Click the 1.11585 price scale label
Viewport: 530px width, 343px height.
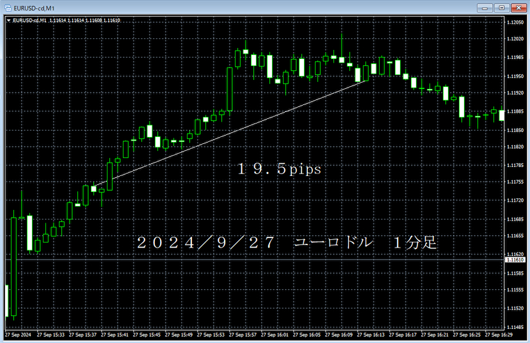click(x=515, y=273)
